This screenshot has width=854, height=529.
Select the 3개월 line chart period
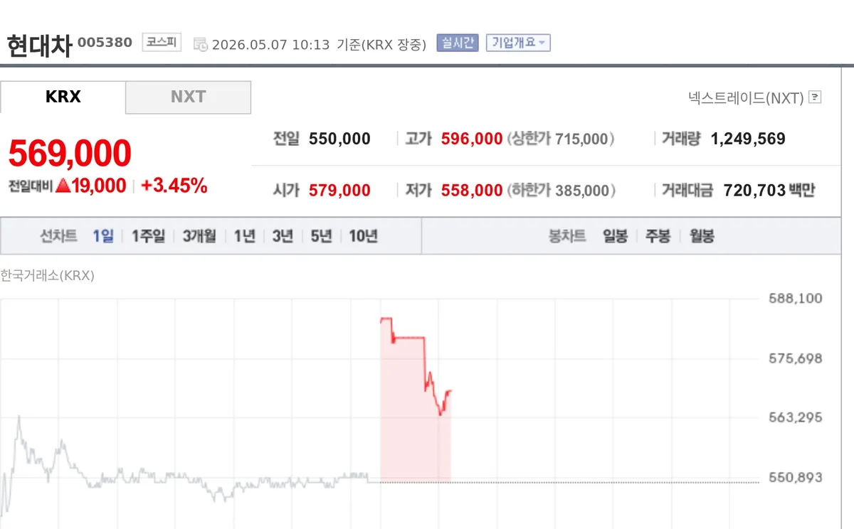coord(199,236)
